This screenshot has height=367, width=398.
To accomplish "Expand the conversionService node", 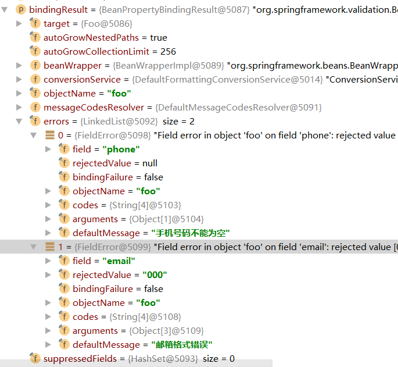I will point(19,80).
